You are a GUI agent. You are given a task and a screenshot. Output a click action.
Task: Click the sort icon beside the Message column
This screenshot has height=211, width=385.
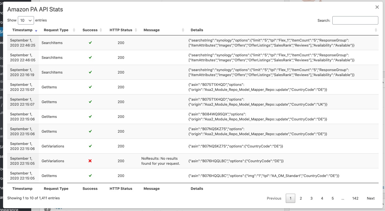(x=183, y=30)
